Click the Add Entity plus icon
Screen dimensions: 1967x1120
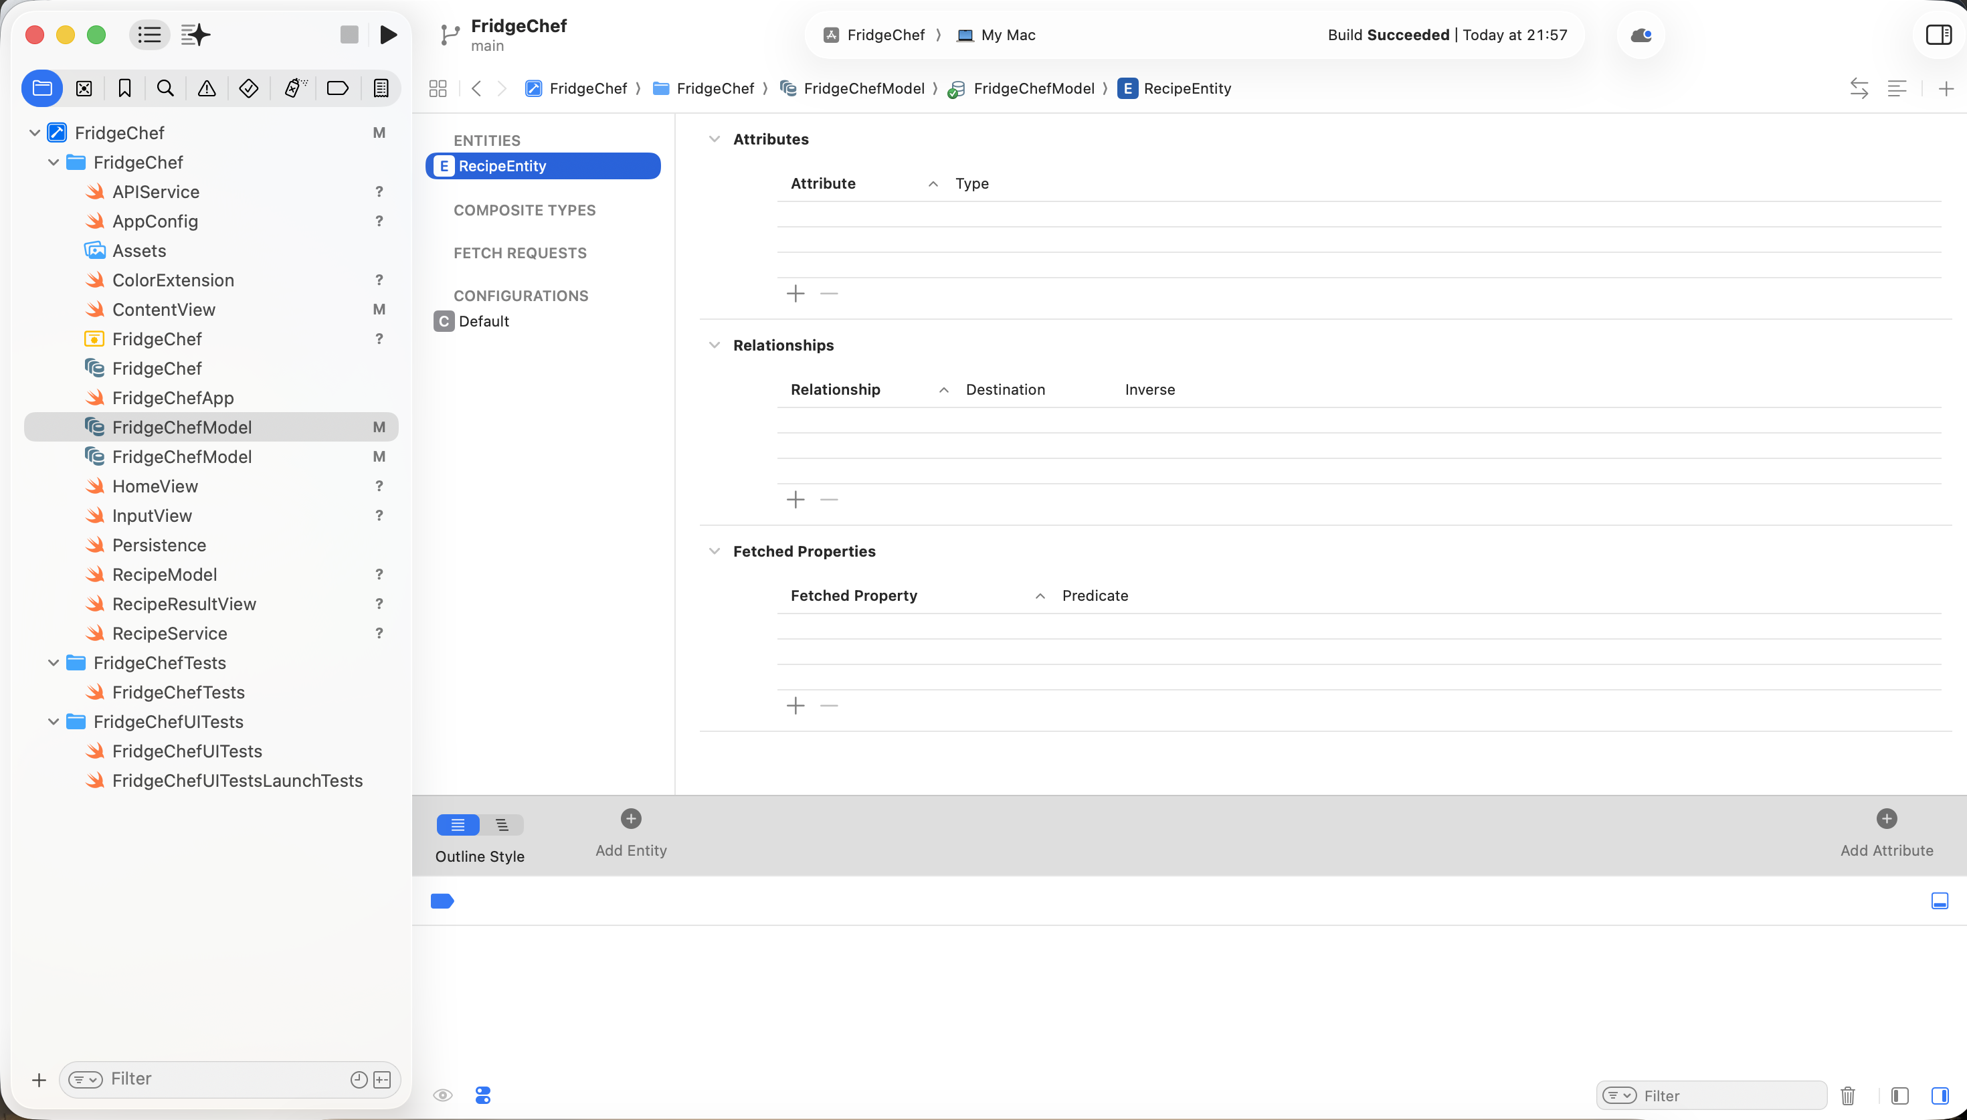pos(630,818)
